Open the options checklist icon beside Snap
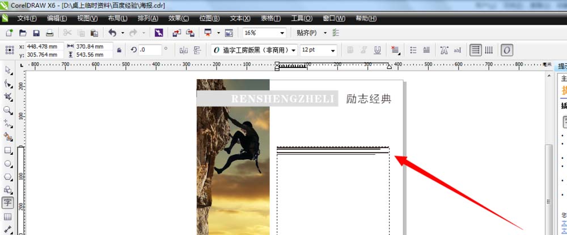Viewport: 567px width, 235px height. pyautogui.click(x=336, y=33)
